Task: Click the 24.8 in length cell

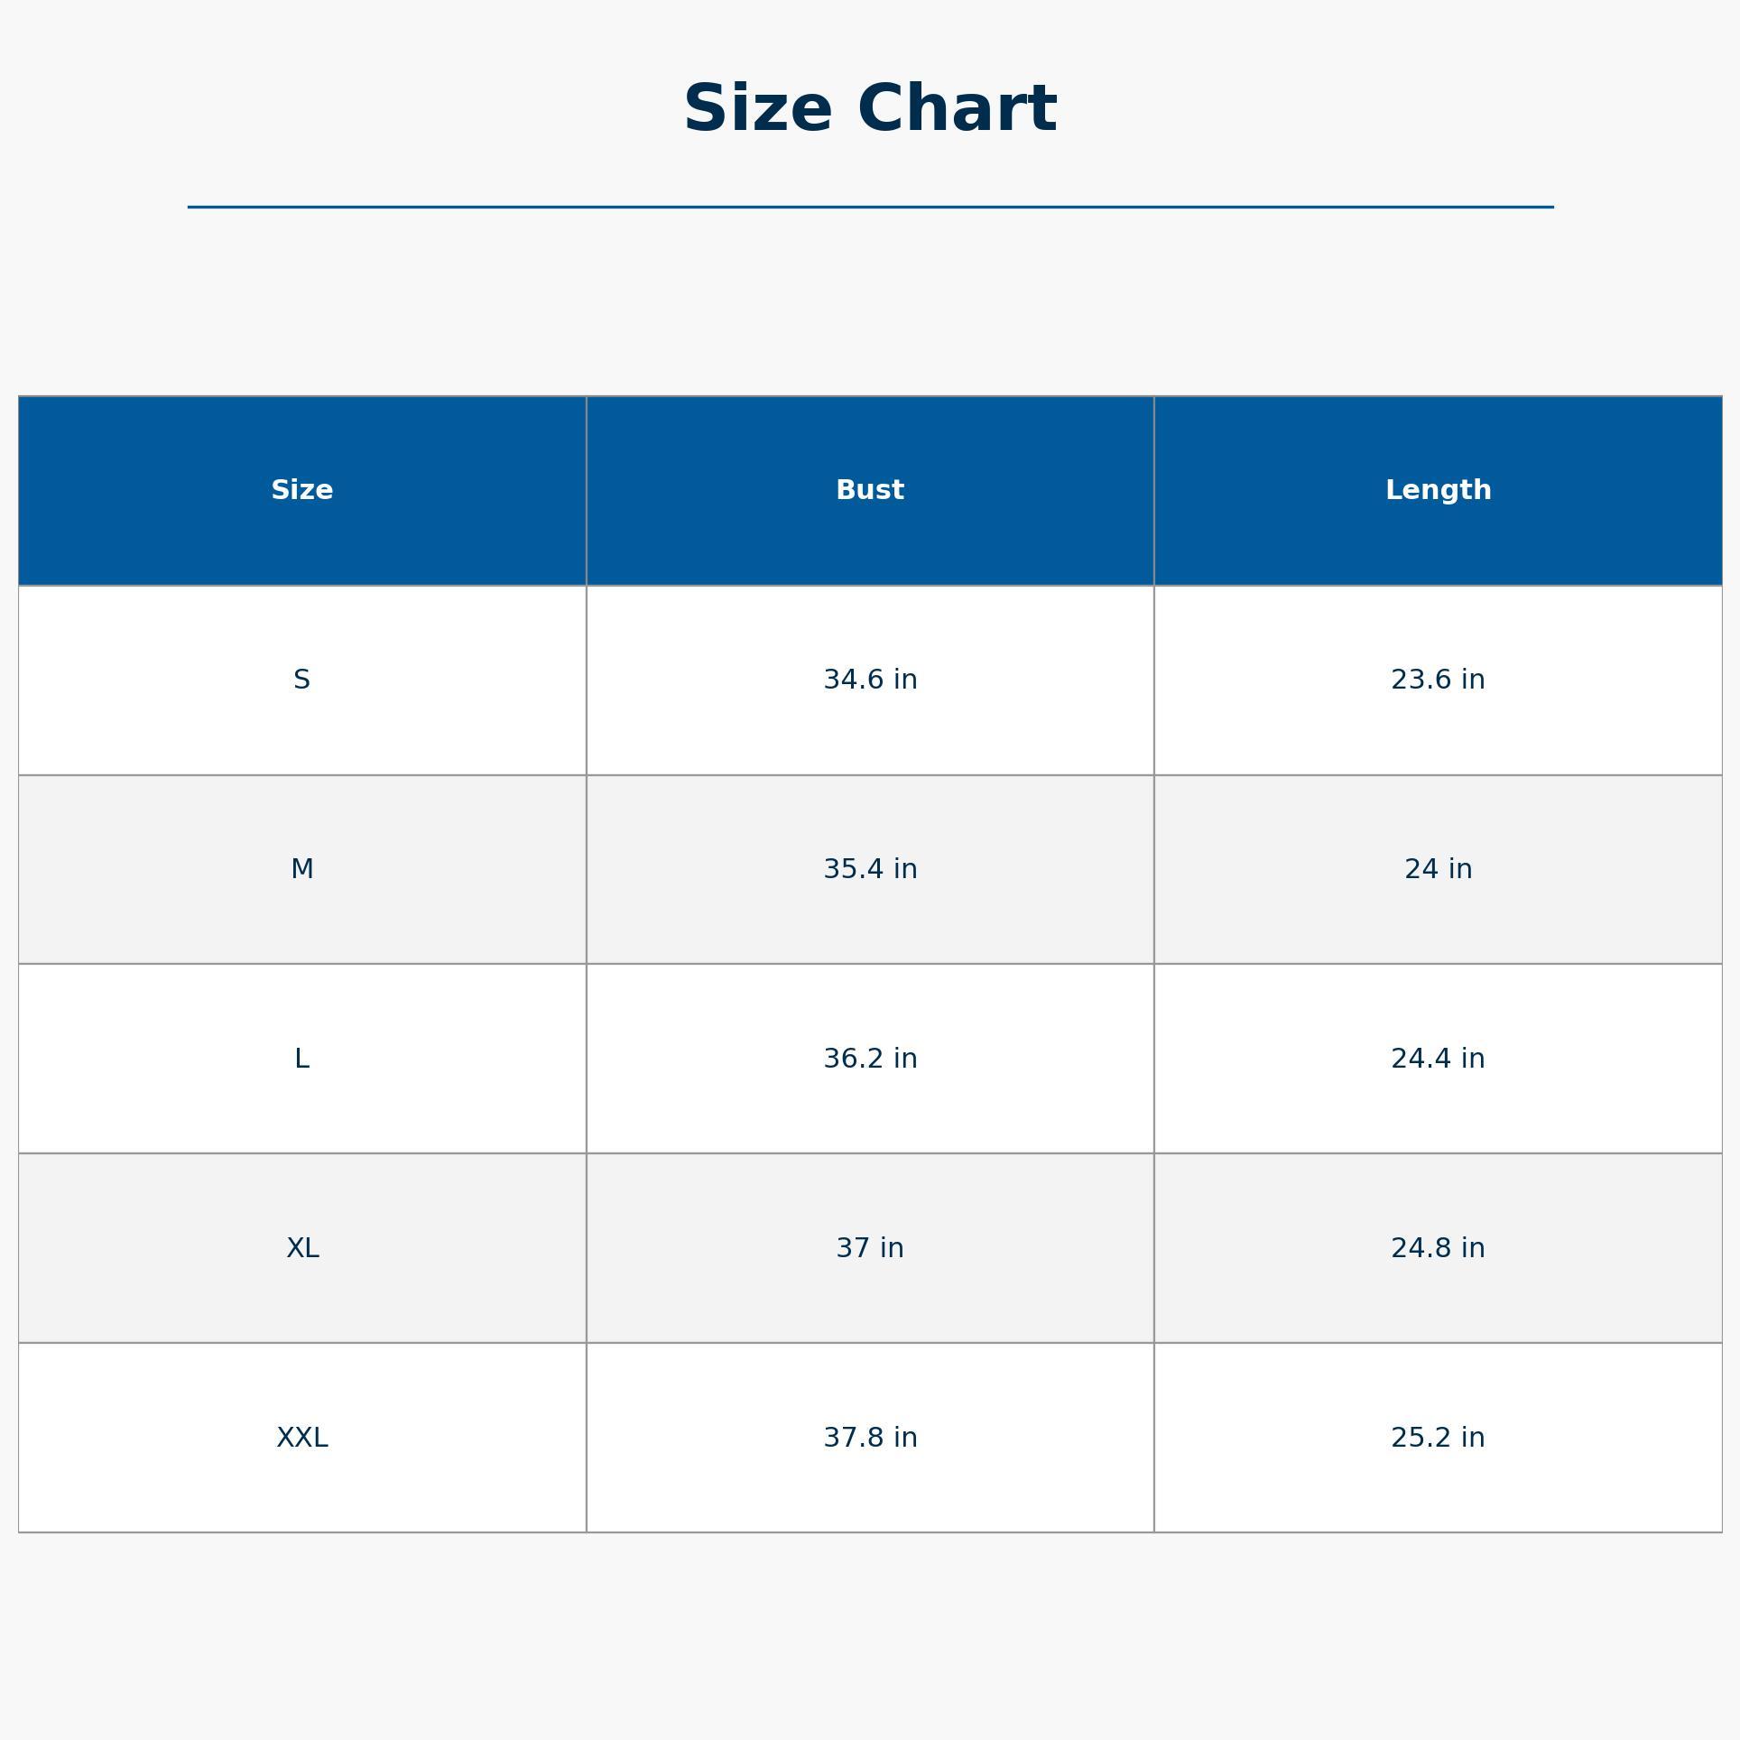Action: pyautogui.click(x=1438, y=1248)
